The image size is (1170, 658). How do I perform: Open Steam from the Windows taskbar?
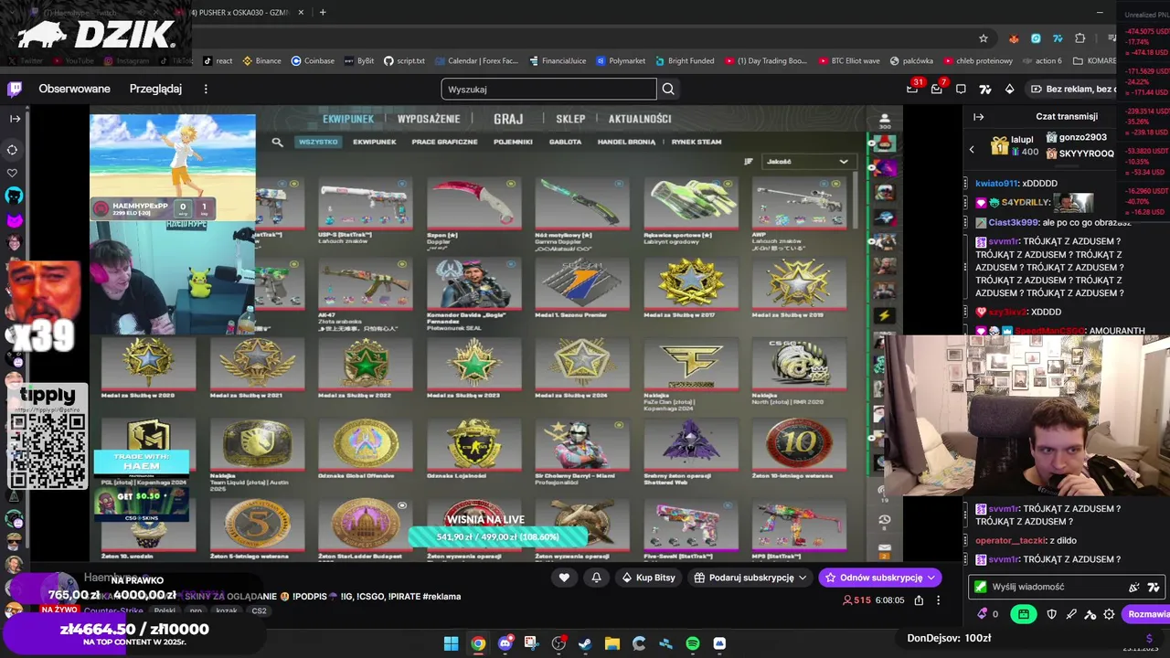(x=585, y=643)
